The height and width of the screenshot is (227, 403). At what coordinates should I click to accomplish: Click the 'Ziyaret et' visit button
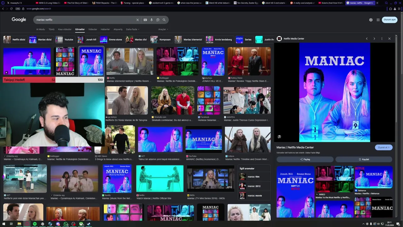tap(384, 147)
